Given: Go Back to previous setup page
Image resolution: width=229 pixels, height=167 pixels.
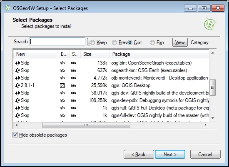Looking at the screenshot, I should (x=139, y=154).
